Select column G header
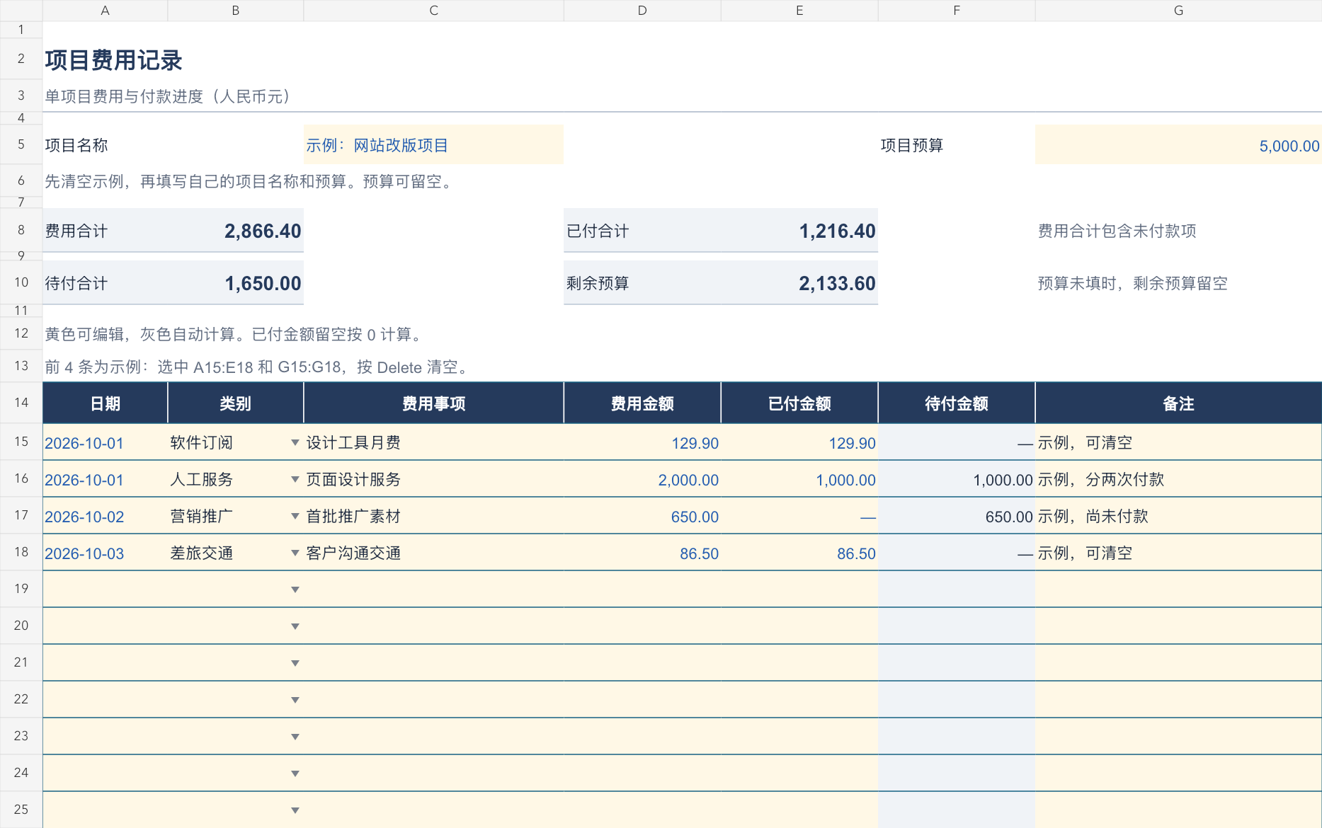 [1178, 11]
